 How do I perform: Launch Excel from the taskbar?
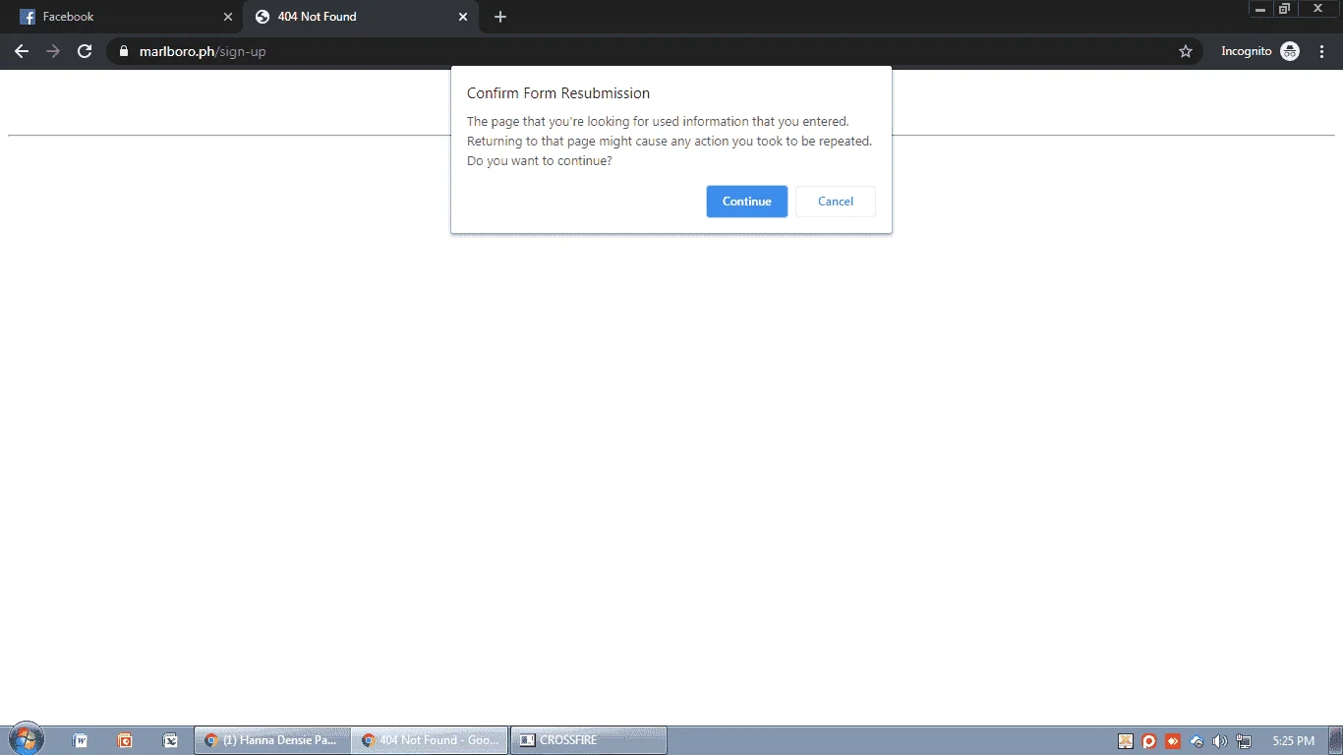click(x=170, y=740)
